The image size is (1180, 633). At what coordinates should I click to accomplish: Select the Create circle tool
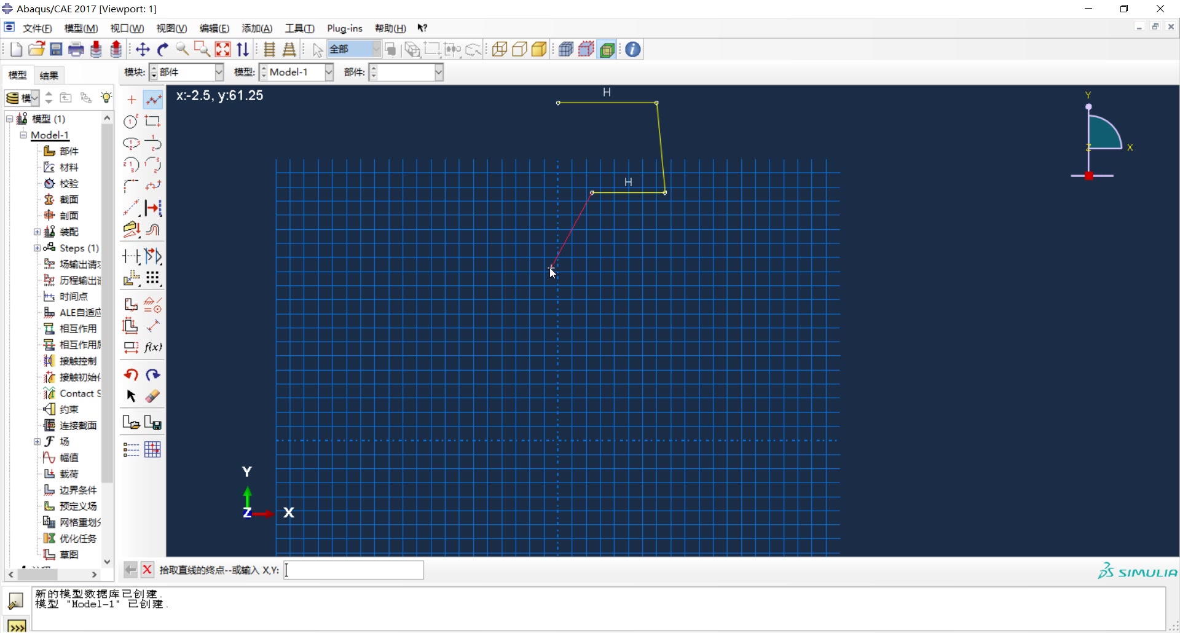pyautogui.click(x=132, y=121)
